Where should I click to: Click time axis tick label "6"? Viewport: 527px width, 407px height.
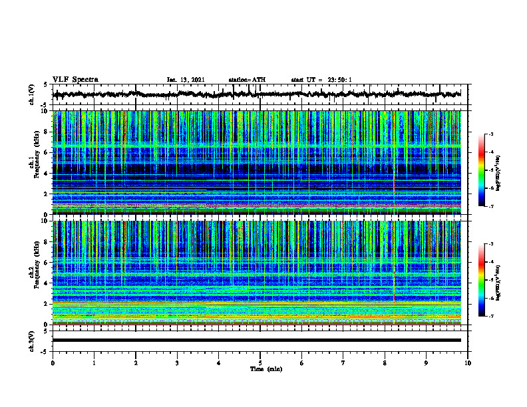click(x=302, y=363)
